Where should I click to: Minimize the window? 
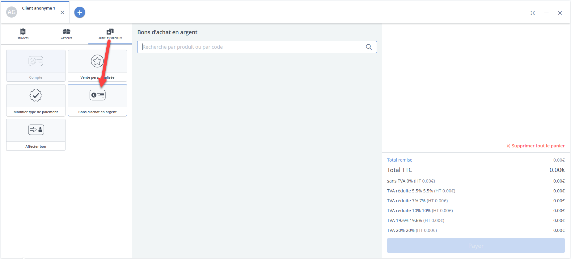pyautogui.click(x=546, y=13)
